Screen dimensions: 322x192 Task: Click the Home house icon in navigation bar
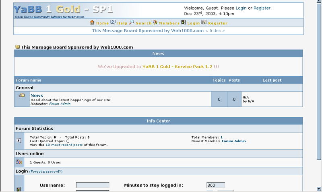92,22
